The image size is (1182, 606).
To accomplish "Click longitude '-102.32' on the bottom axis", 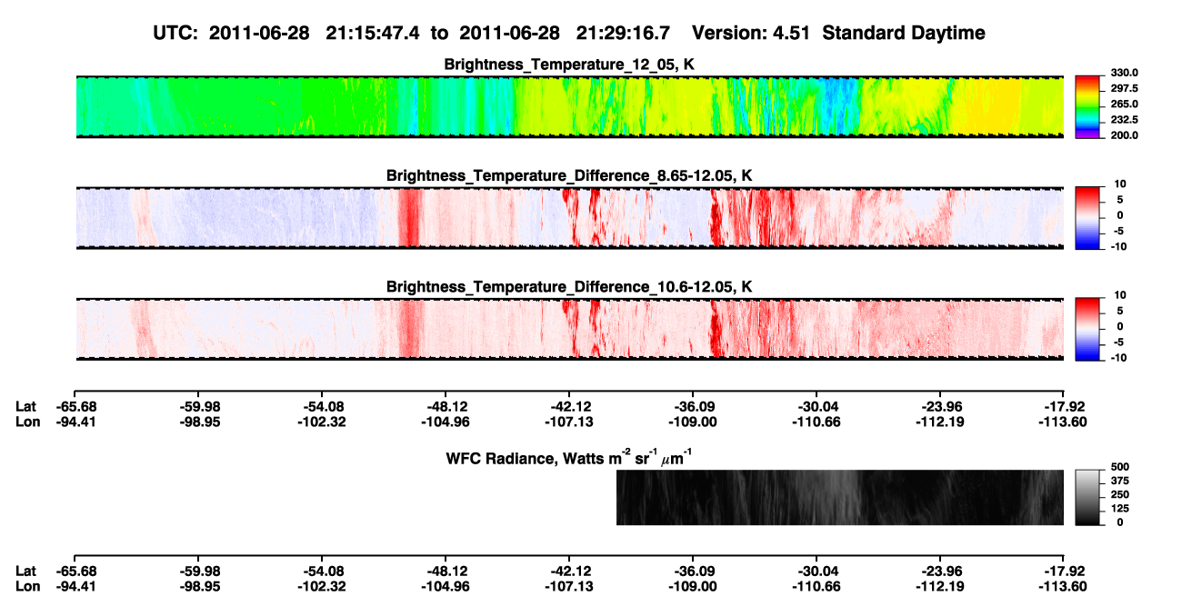I will (x=322, y=585).
